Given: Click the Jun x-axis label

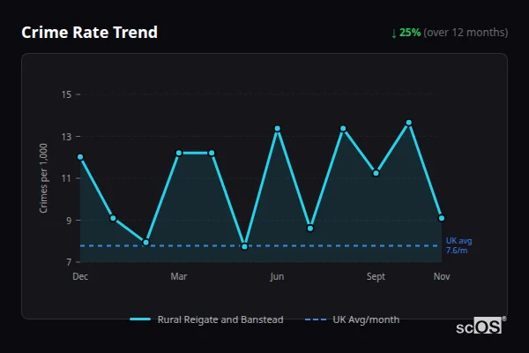Looking at the screenshot, I should click(x=277, y=276).
